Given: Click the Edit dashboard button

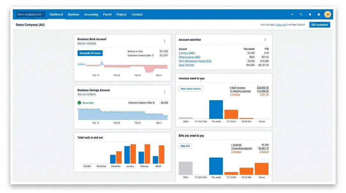Looking at the screenshot, I should coord(319,25).
